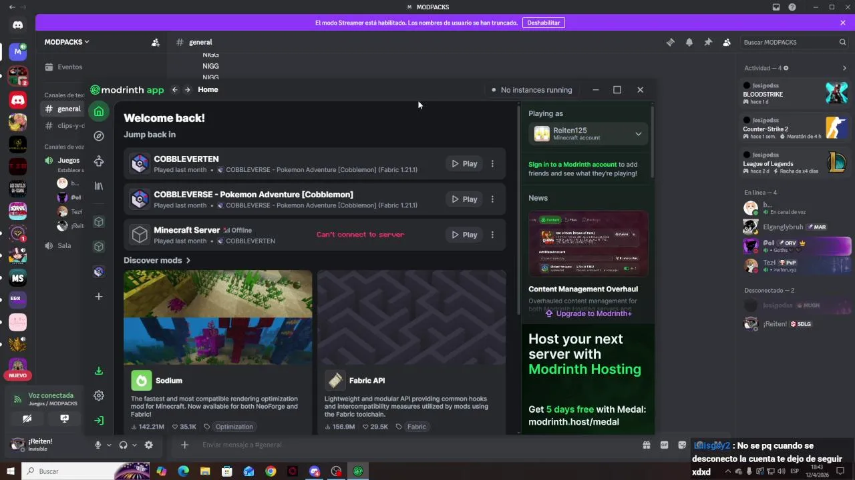This screenshot has height=480, width=855.
Task: Open Discord user settings gear
Action: [x=149, y=445]
